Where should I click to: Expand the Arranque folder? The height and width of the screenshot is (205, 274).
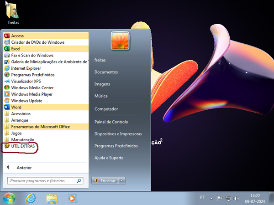point(46,120)
